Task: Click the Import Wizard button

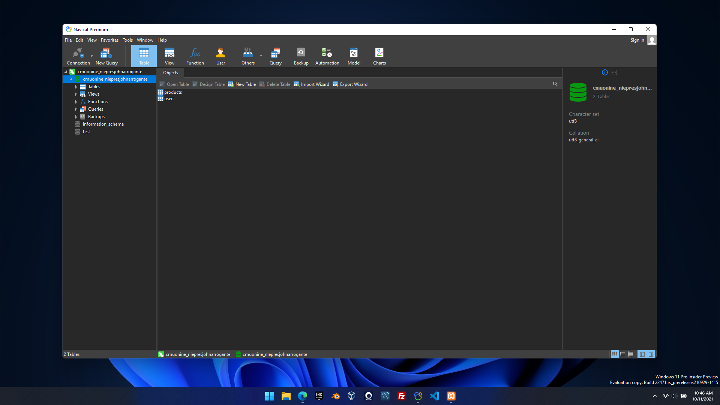Action: coord(311,84)
